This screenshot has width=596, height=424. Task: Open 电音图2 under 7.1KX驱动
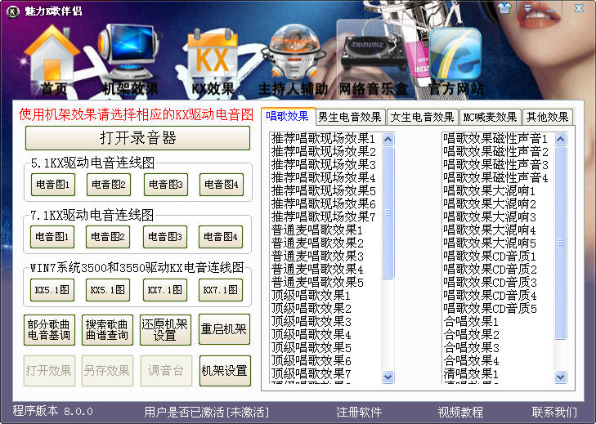click(x=108, y=237)
